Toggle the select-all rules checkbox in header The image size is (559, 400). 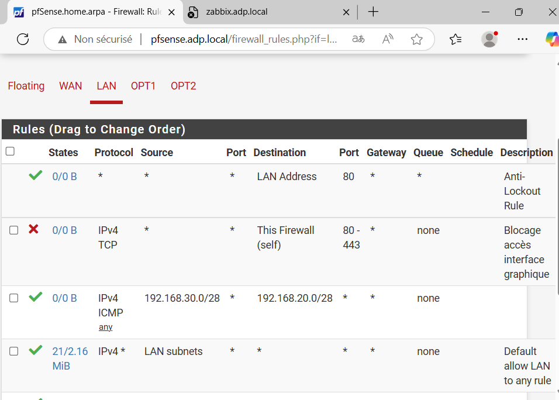pyautogui.click(x=10, y=151)
